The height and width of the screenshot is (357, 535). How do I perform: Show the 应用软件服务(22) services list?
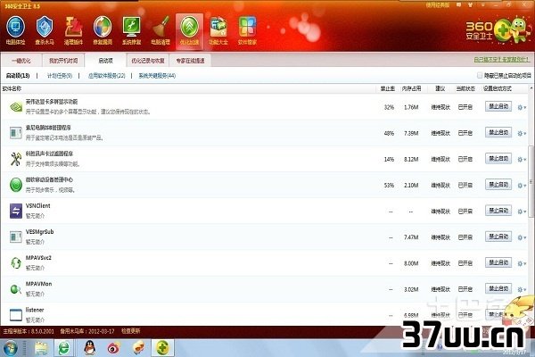tap(107, 76)
